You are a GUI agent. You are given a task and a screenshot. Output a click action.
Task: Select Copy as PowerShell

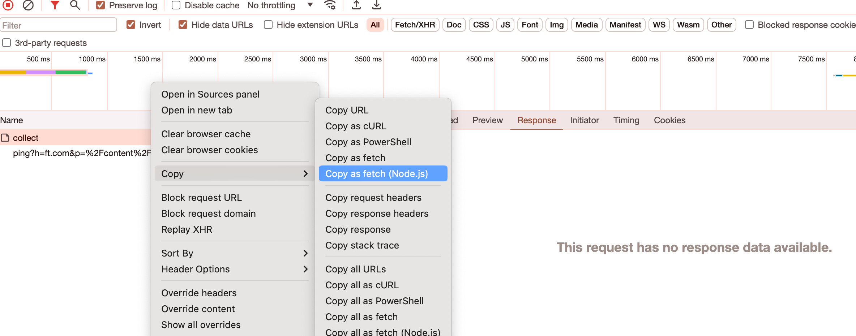pyautogui.click(x=383, y=142)
